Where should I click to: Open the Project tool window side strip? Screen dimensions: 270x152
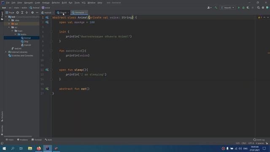(x=2, y=16)
